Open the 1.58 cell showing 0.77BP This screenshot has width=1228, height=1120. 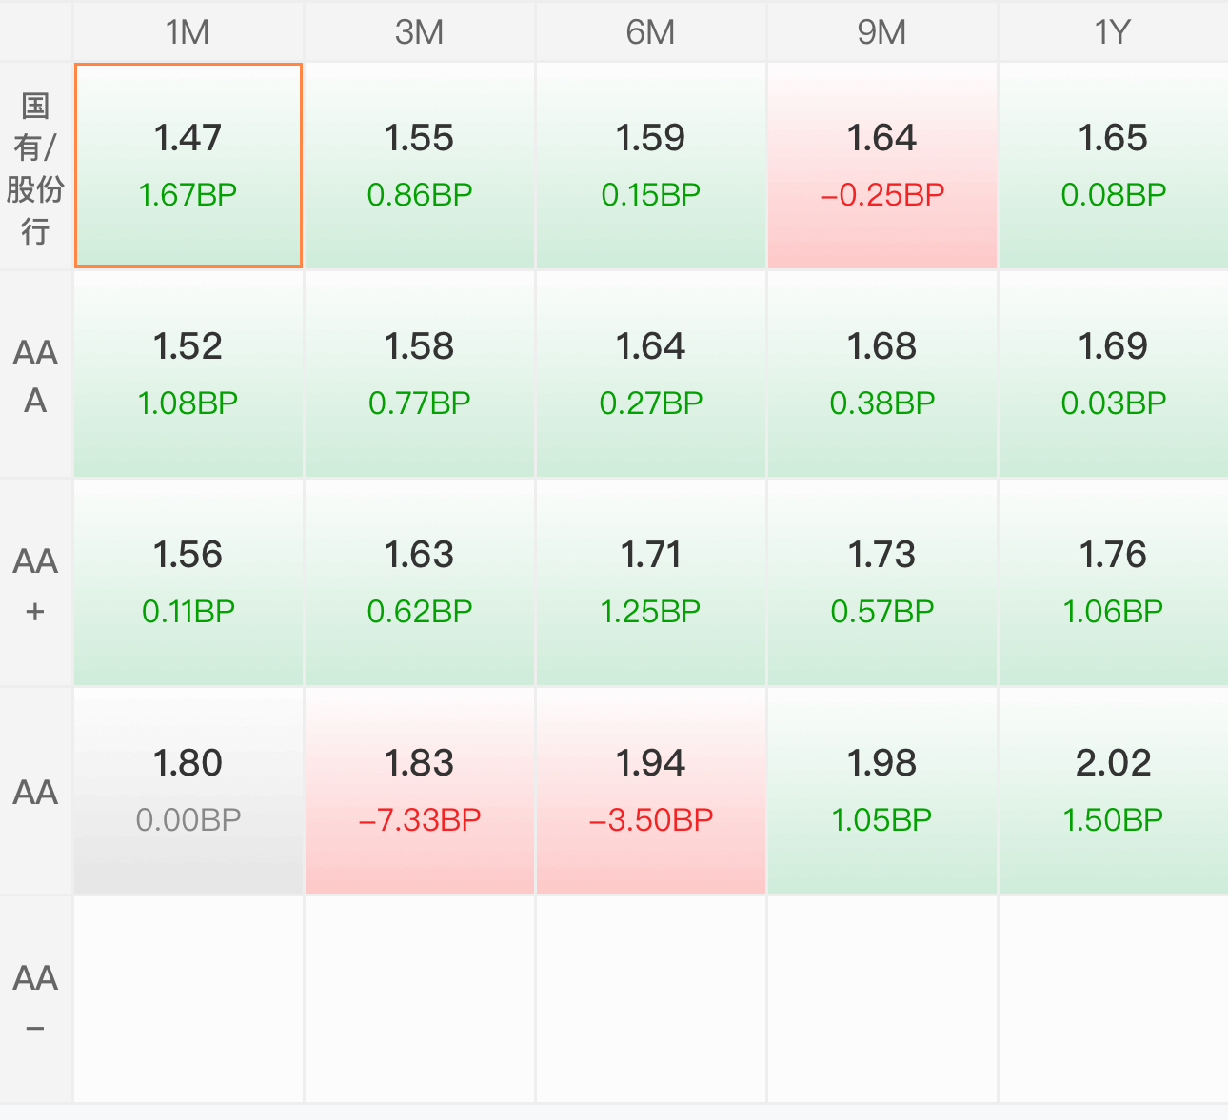420,375
